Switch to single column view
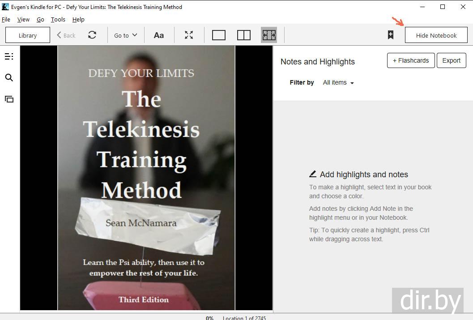Viewport: 473px width, 320px height. (x=218, y=35)
